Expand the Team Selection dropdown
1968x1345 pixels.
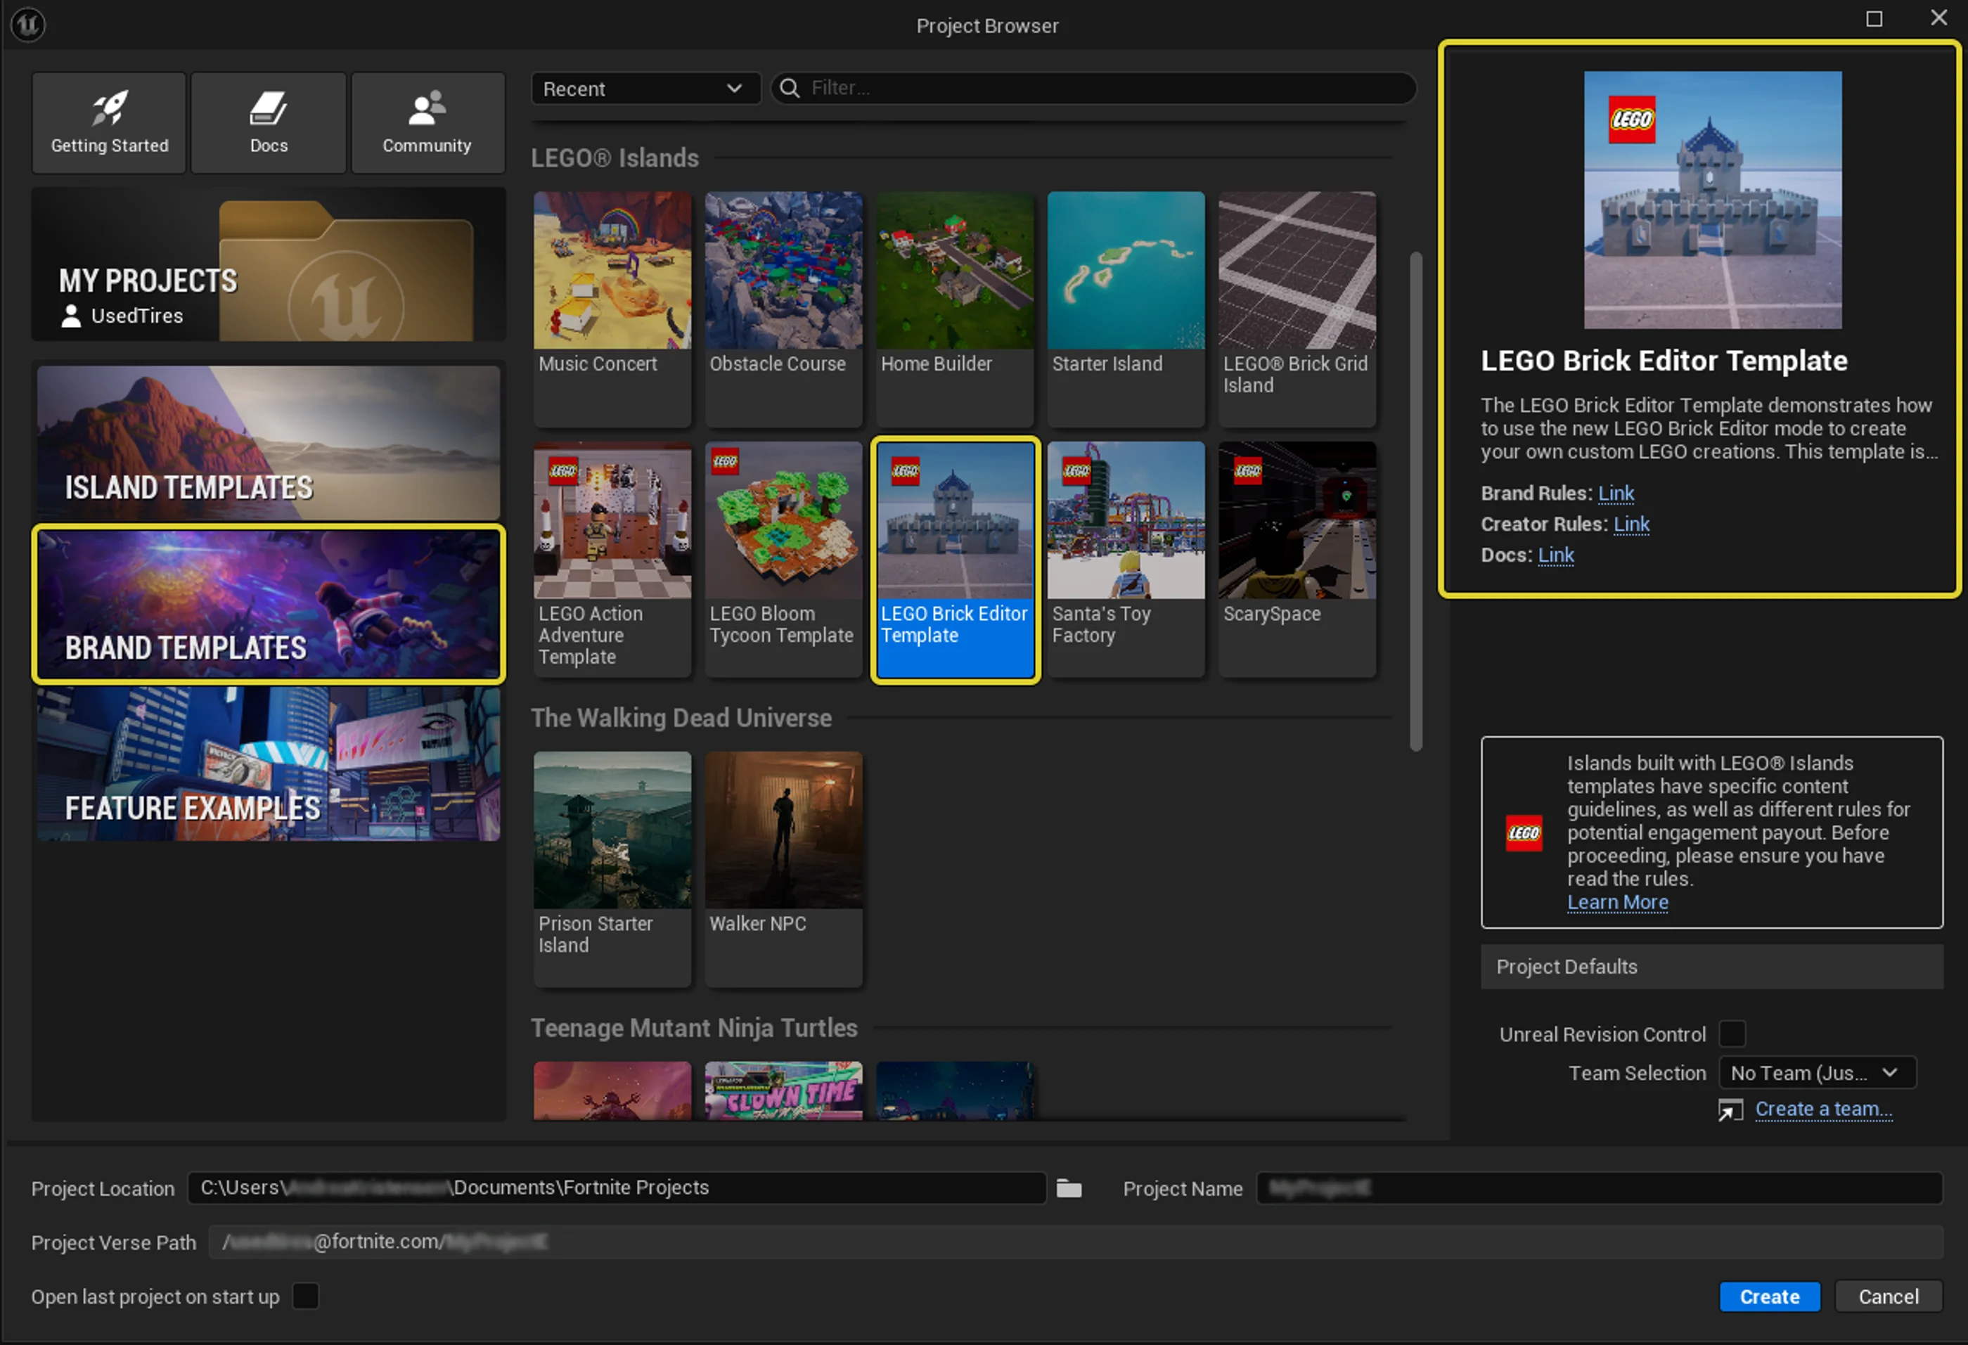[1816, 1073]
